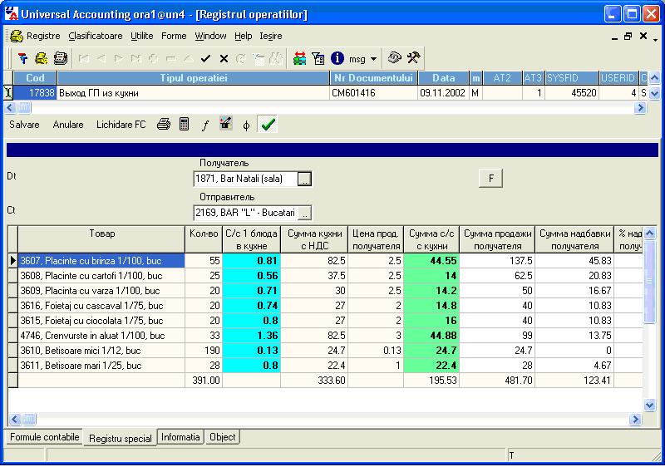Open the calculator icon in the document toolbar
The height and width of the screenshot is (467, 665).
click(184, 124)
